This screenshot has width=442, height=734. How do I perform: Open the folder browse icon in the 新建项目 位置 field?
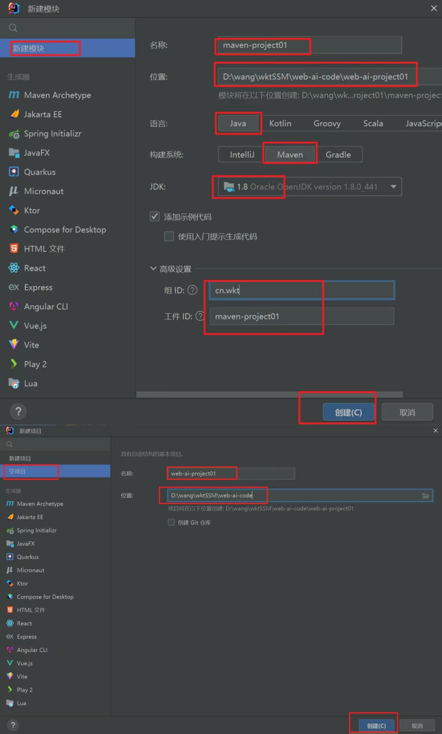tap(426, 496)
